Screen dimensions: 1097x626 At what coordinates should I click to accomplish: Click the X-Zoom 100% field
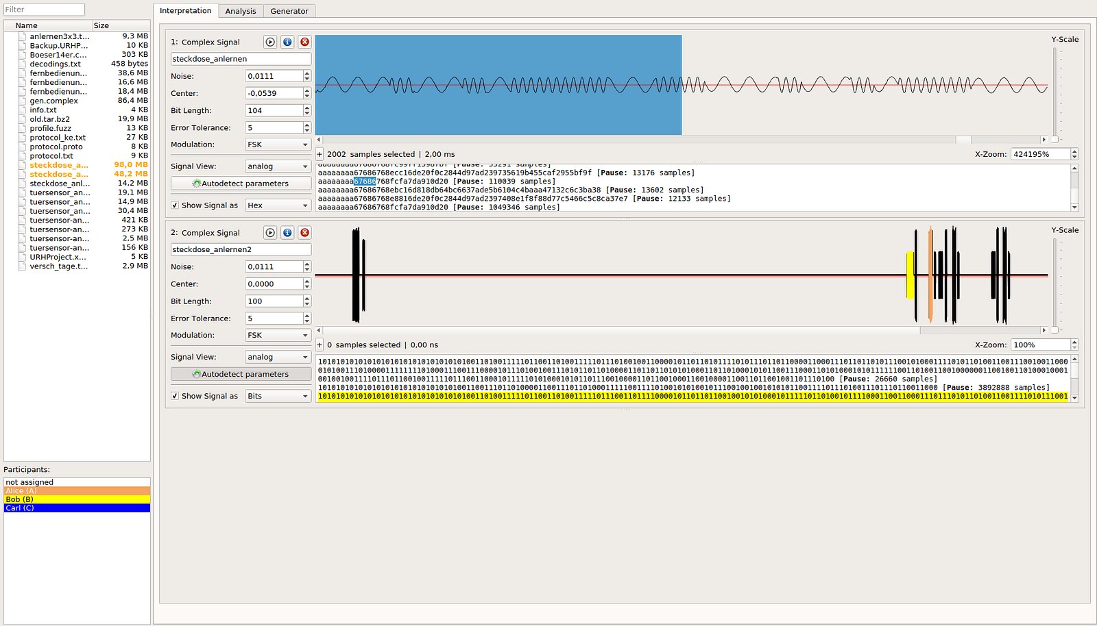[1040, 345]
